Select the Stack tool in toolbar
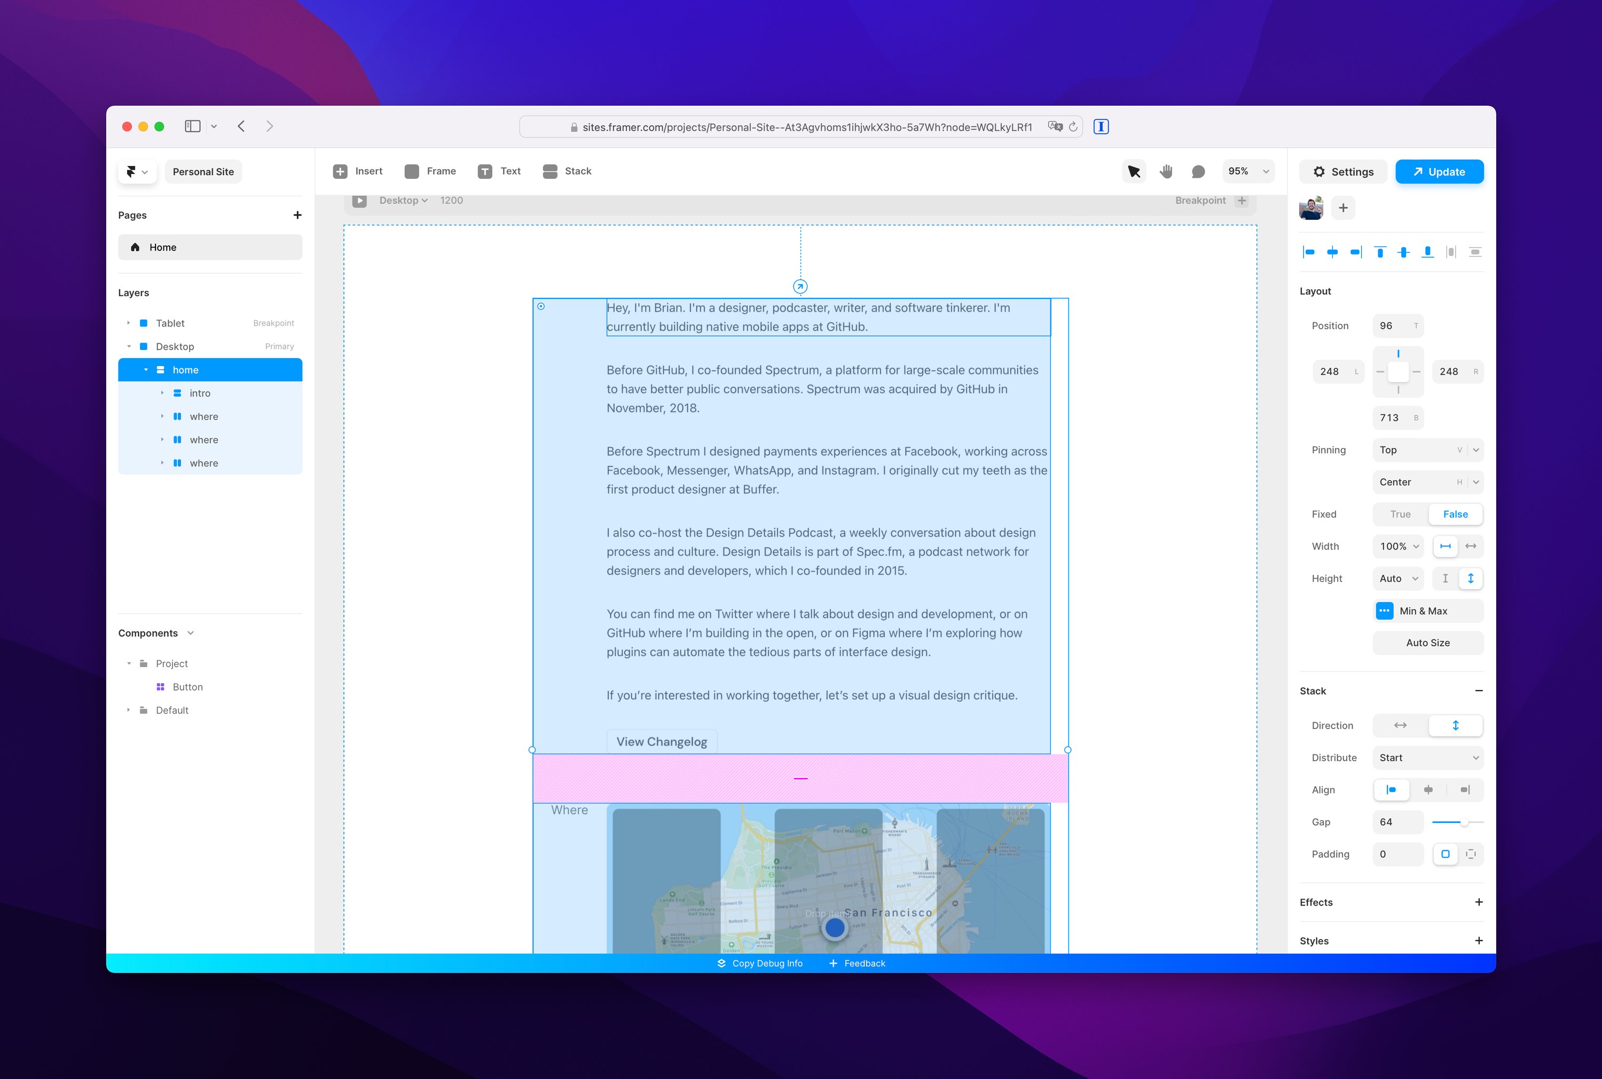This screenshot has height=1079, width=1602. point(567,171)
